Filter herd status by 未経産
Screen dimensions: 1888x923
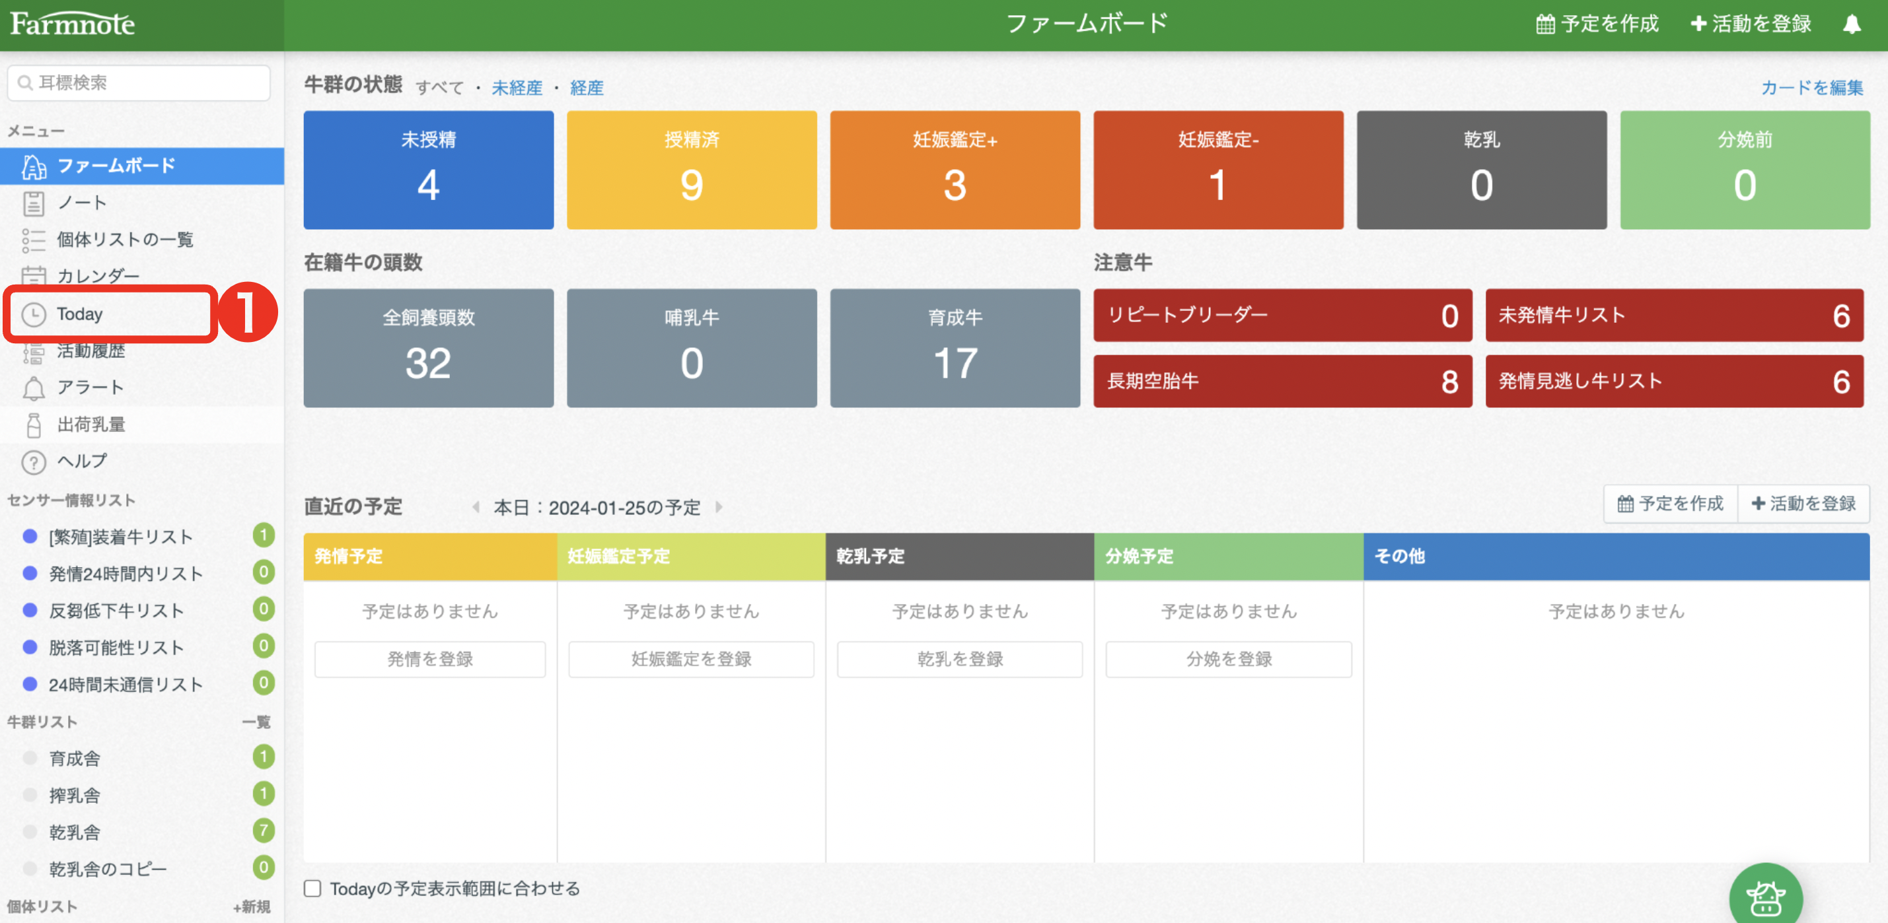(517, 88)
